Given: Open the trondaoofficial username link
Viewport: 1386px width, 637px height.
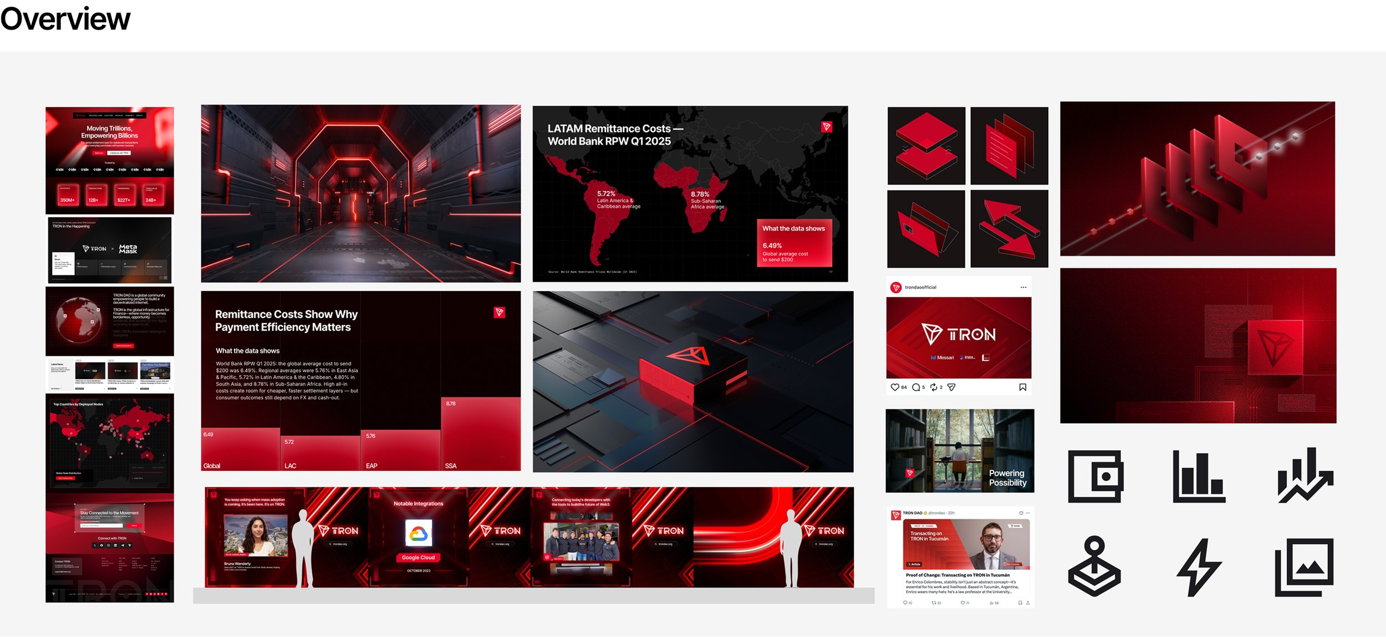Looking at the screenshot, I should [x=921, y=287].
